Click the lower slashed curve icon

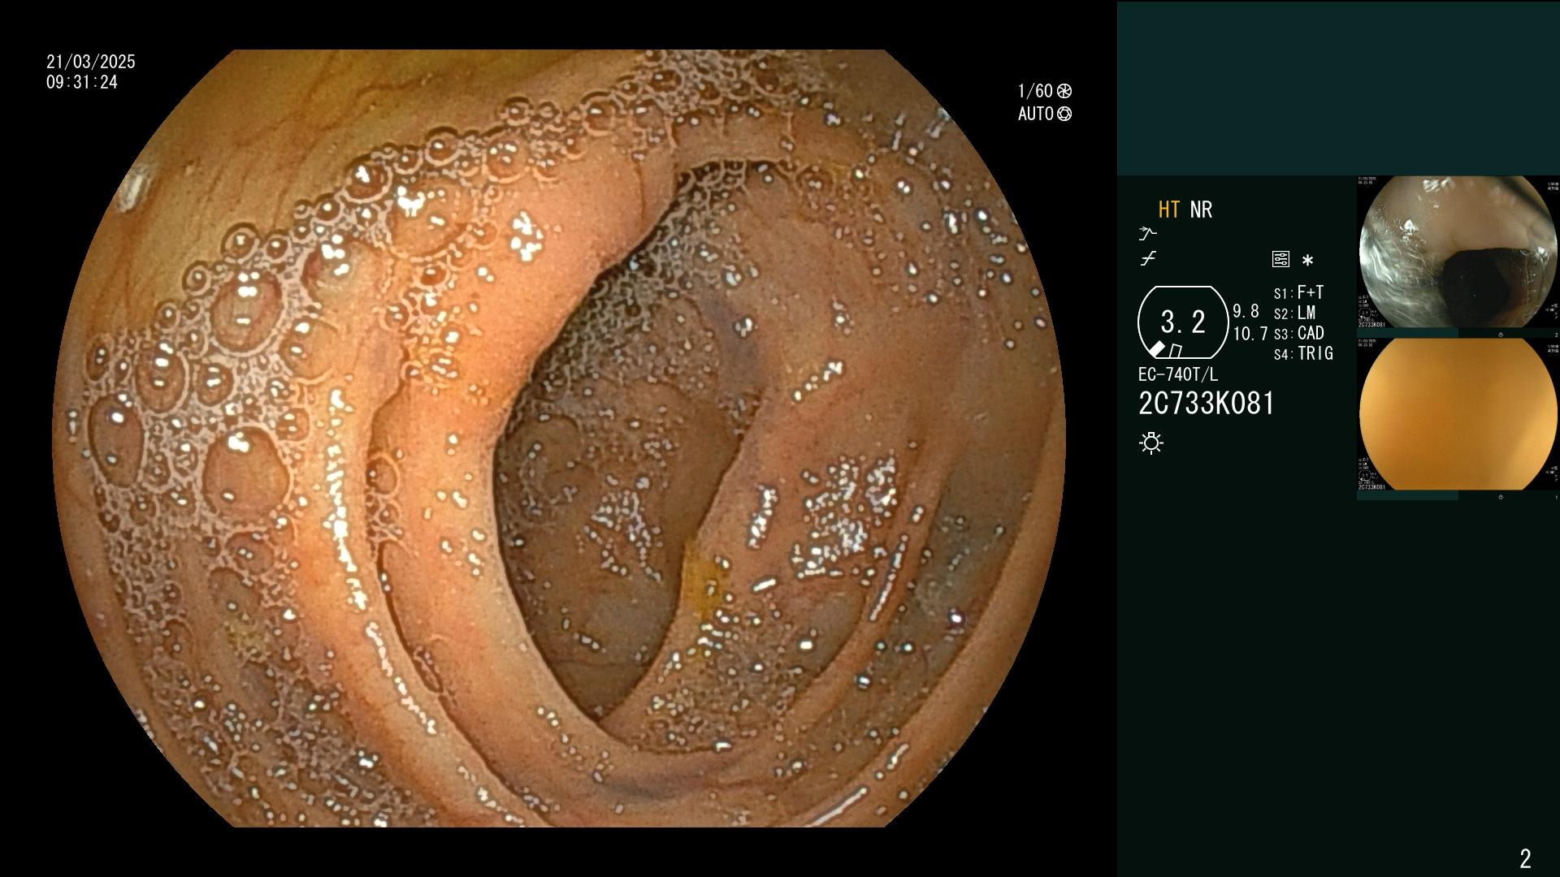coord(1148,259)
